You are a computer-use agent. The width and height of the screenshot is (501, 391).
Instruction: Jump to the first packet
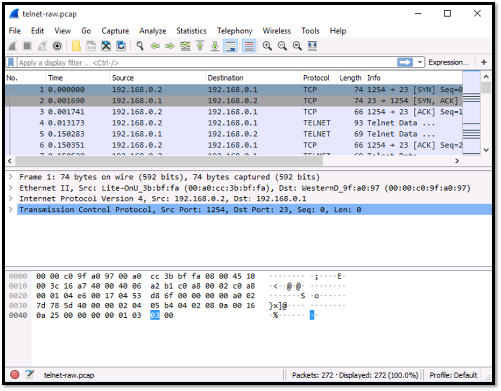(200, 46)
